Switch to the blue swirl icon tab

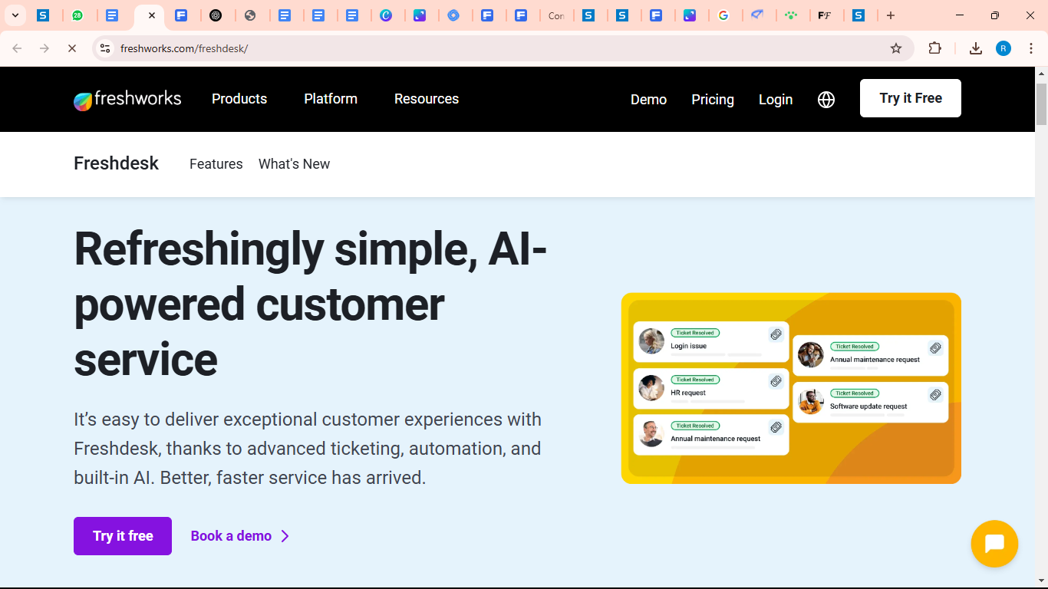pos(453,15)
